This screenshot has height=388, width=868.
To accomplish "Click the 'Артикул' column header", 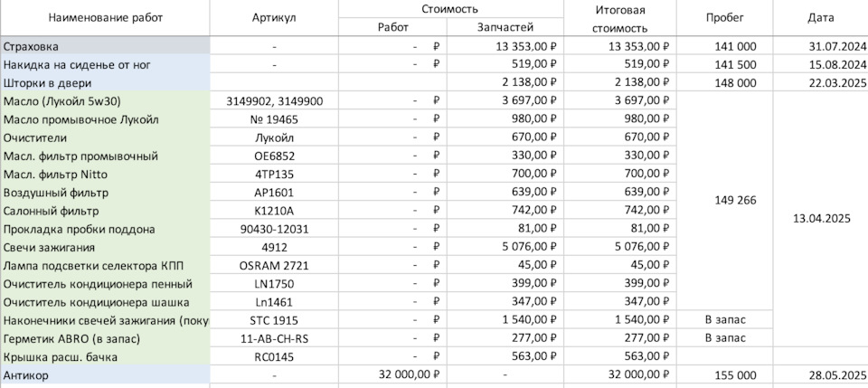I will point(274,18).
